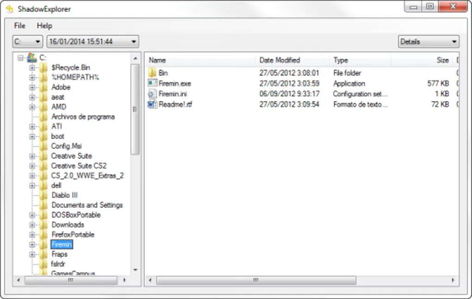Click the tree horizontal scroll right arrow
Viewport: 472px width, 299px height.
pyautogui.click(x=124, y=280)
